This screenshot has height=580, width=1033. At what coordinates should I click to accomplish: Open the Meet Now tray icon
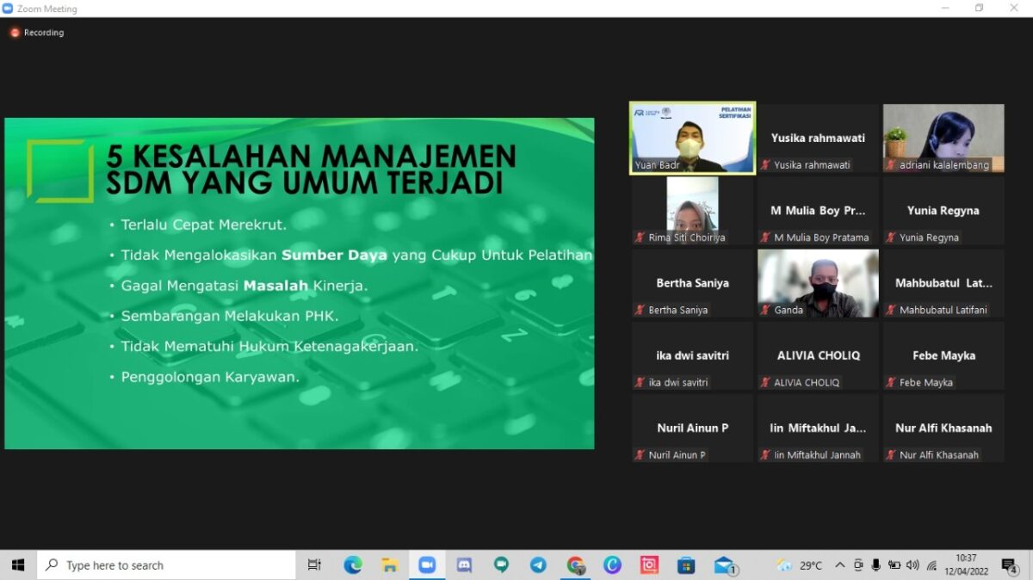(858, 565)
